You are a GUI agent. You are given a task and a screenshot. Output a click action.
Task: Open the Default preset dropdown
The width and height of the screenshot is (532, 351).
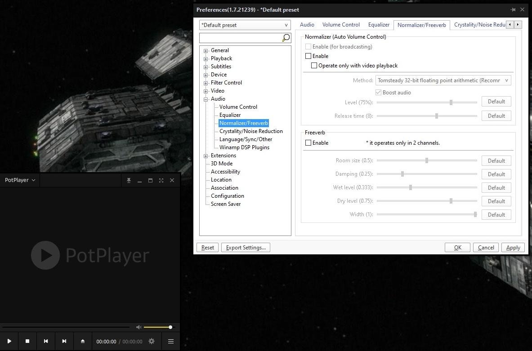[245, 25]
